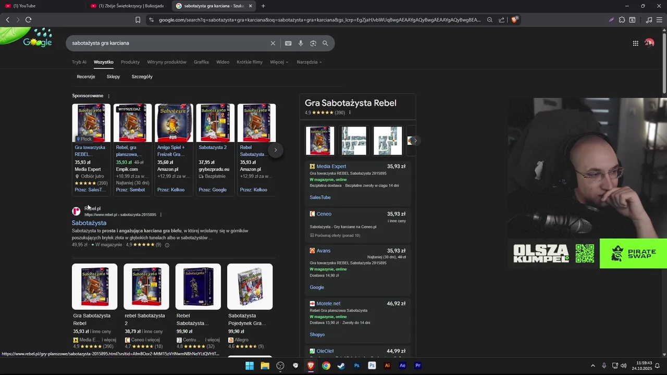
Task: Switch to the Tryb AI tab
Action: tap(79, 62)
